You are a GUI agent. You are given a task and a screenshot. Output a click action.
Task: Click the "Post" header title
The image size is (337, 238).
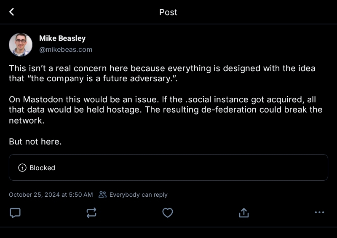pyautogui.click(x=168, y=12)
